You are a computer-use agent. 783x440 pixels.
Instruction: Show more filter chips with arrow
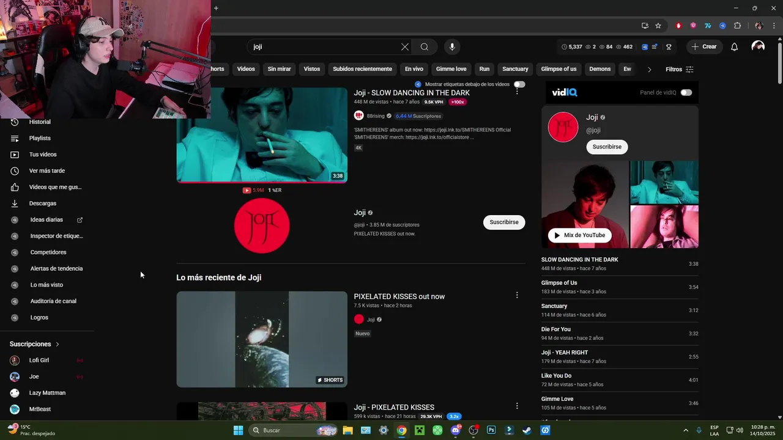(649, 69)
